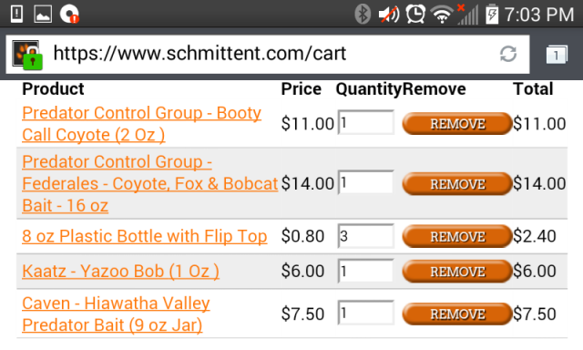
Task: Open the browser tabs switcher icon
Action: point(557,55)
